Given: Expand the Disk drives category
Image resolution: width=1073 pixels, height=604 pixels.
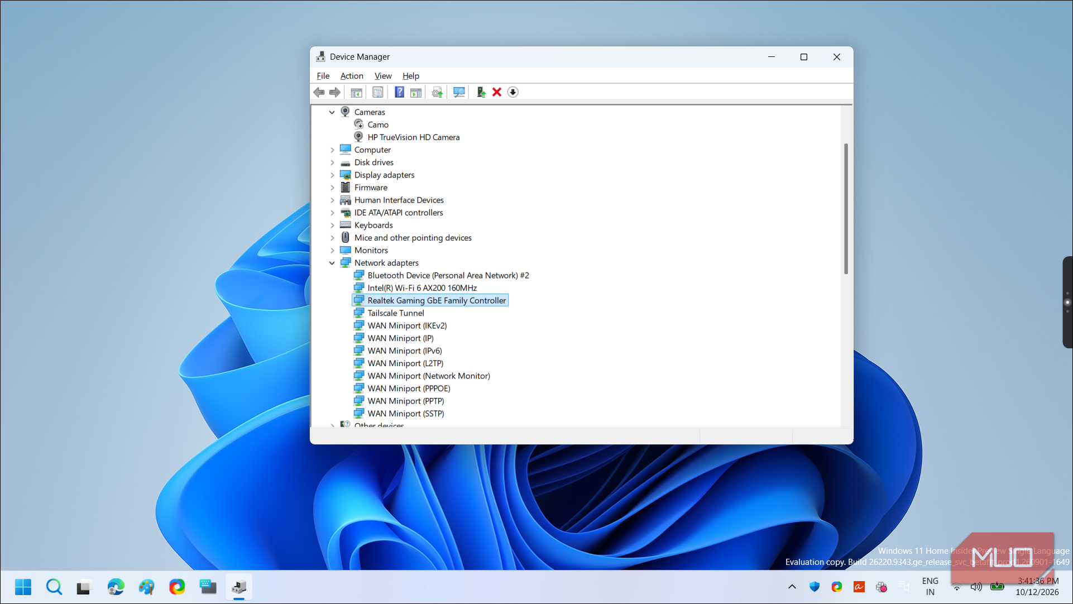Looking at the screenshot, I should (x=332, y=162).
